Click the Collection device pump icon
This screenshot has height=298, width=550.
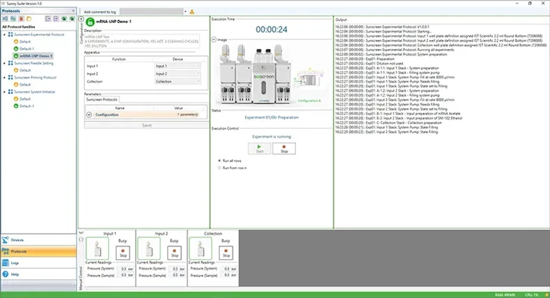point(201,249)
